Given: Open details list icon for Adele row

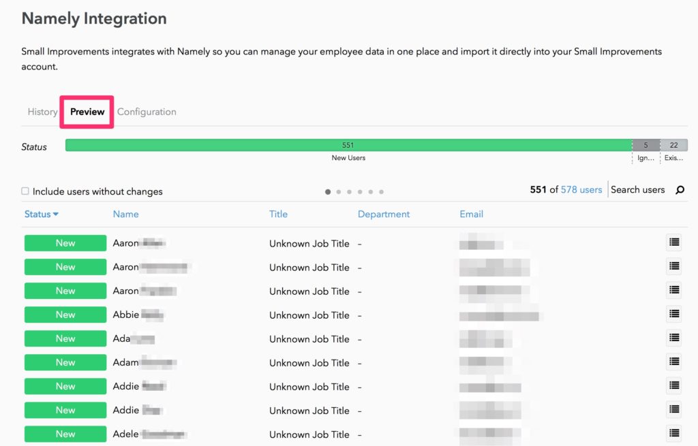Looking at the screenshot, I should point(673,433).
